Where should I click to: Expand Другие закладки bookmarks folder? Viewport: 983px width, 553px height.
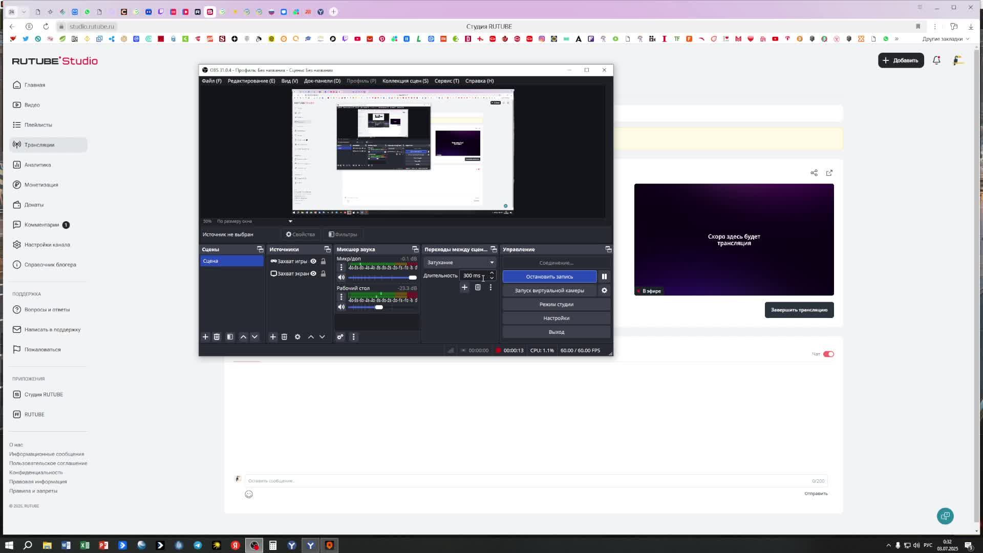point(946,39)
